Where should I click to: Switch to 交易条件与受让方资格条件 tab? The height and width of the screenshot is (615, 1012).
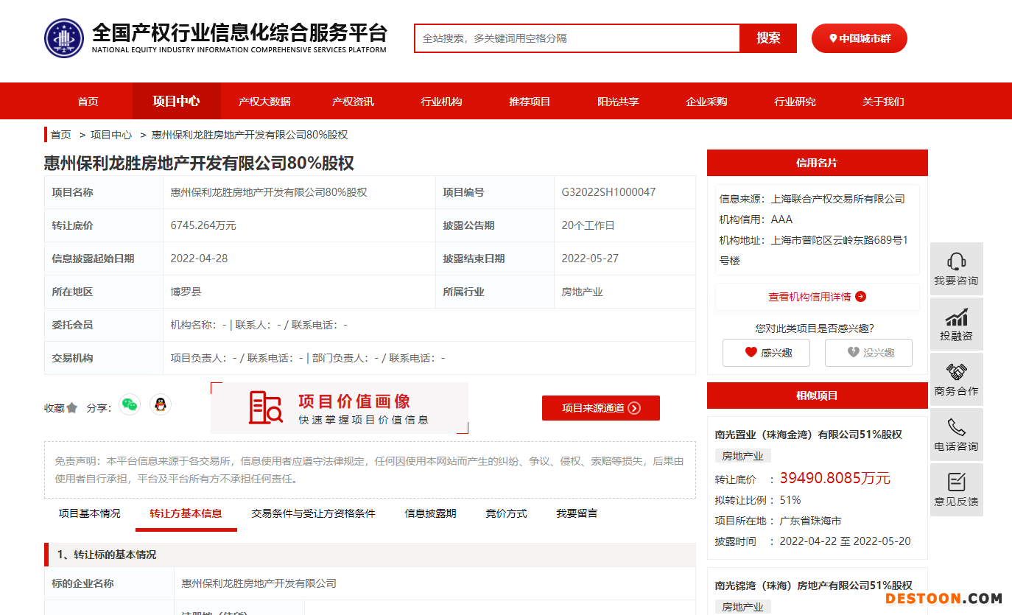pyautogui.click(x=313, y=513)
